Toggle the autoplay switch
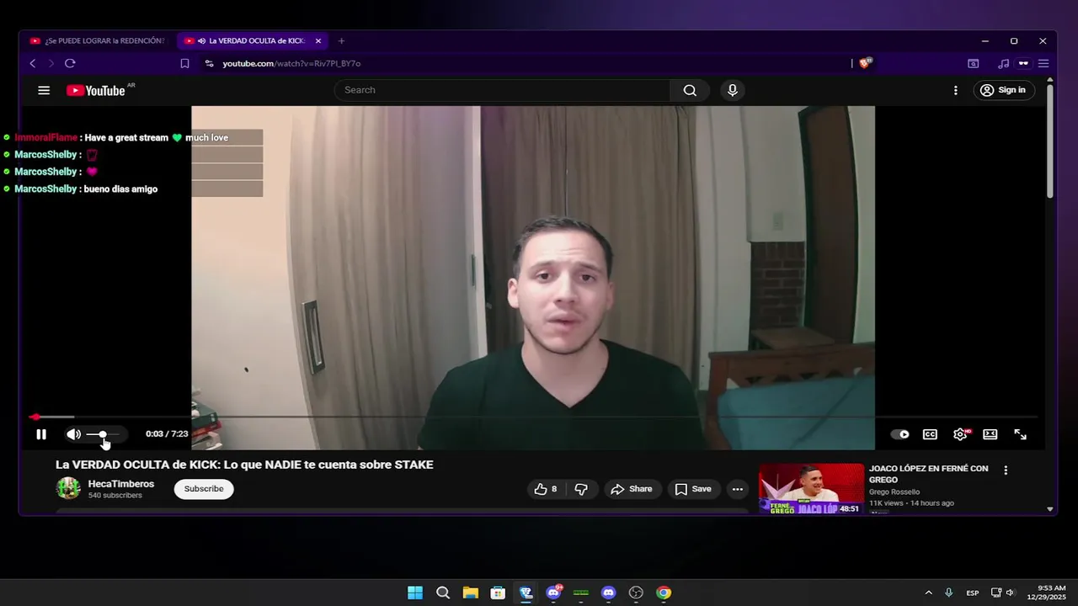1078x606 pixels. tap(899, 434)
